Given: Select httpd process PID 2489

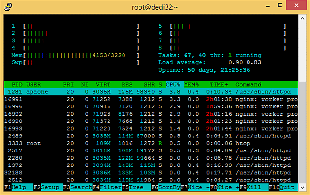Looking at the screenshot, I should (x=151, y=136).
